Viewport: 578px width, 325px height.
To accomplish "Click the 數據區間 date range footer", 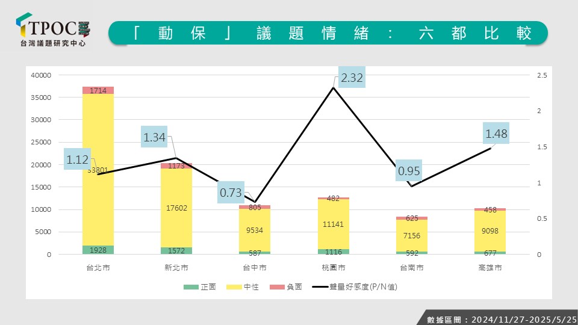I will (x=501, y=319).
